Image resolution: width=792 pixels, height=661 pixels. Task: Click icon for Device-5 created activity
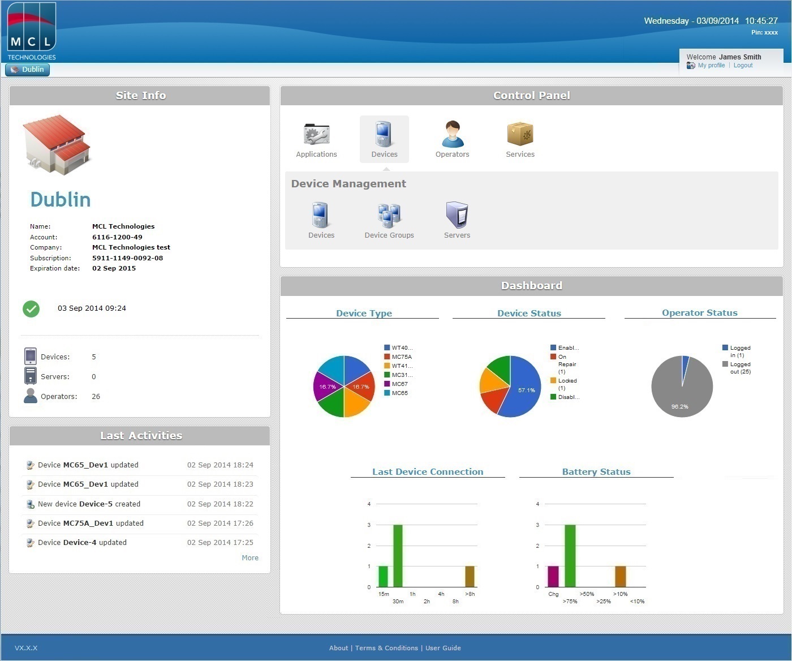pyautogui.click(x=31, y=504)
